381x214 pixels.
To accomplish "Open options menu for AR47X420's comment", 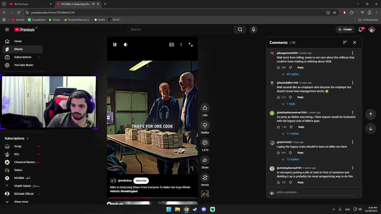I will (x=352, y=142).
